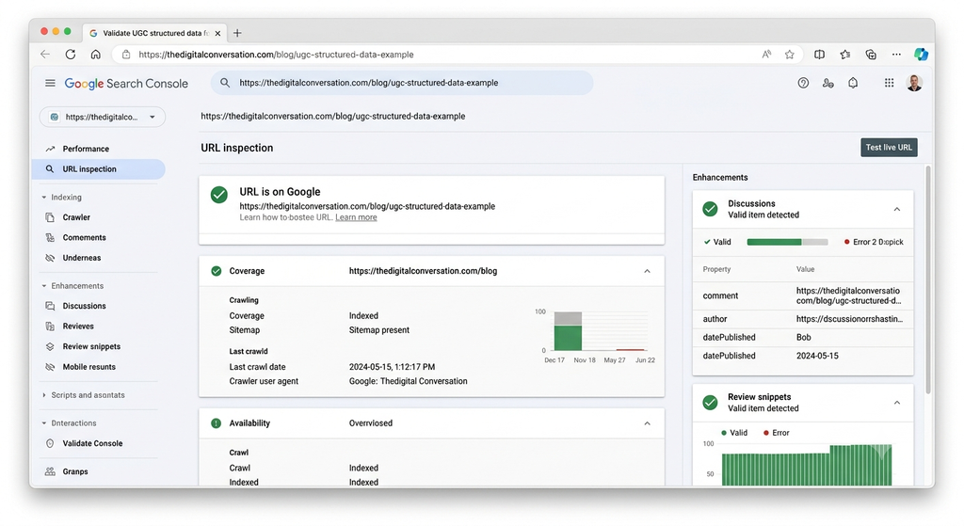Click the Last crawl date value
This screenshot has width=964, height=526.
tap(392, 367)
